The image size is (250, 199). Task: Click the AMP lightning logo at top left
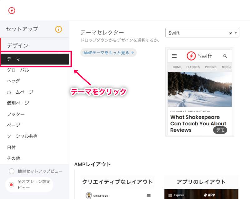coord(12,11)
